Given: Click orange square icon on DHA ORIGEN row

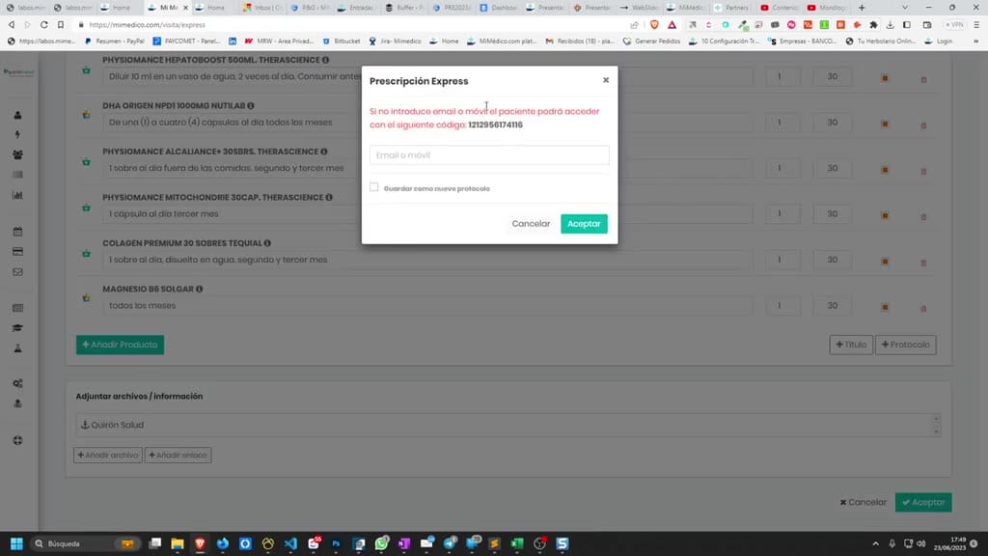Looking at the screenshot, I should [885, 125].
